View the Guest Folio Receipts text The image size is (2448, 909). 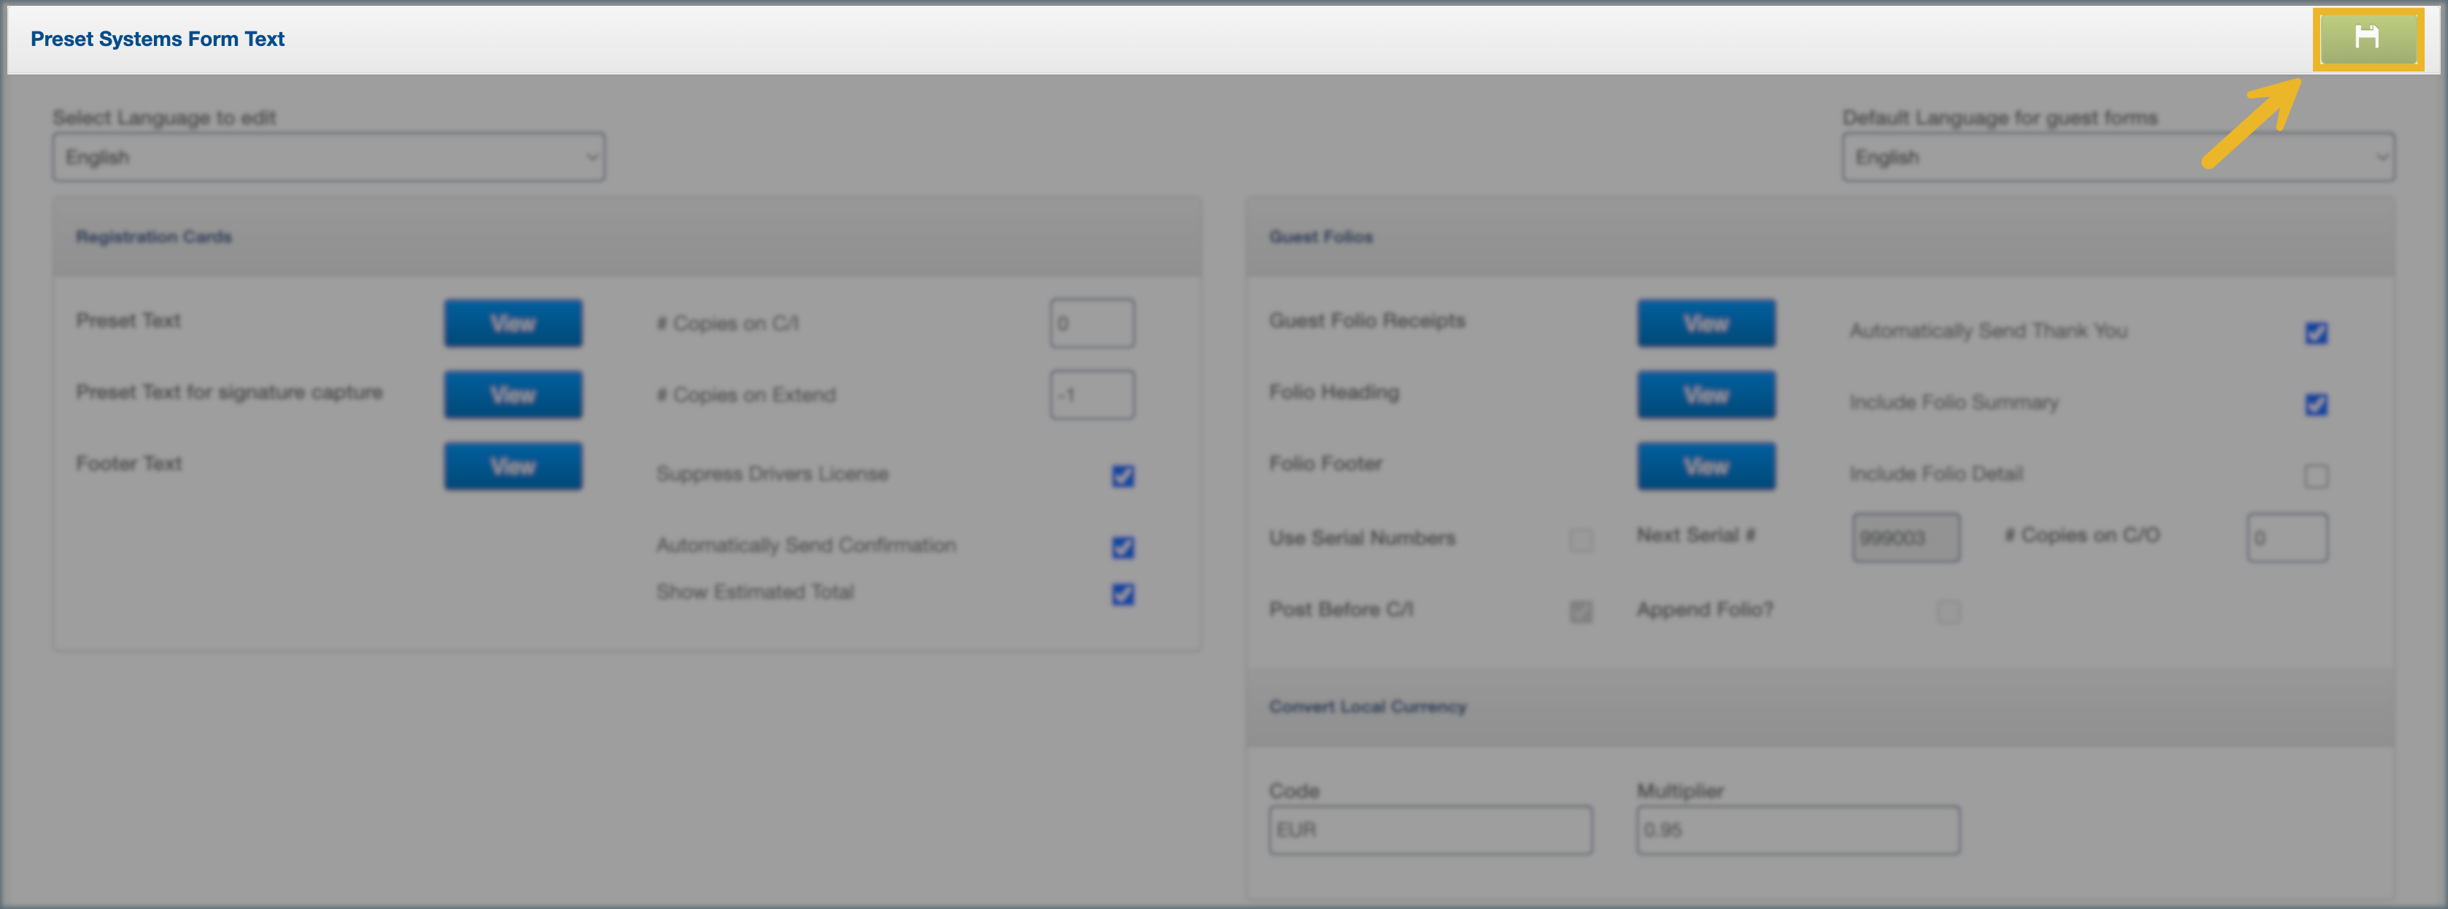click(1705, 323)
